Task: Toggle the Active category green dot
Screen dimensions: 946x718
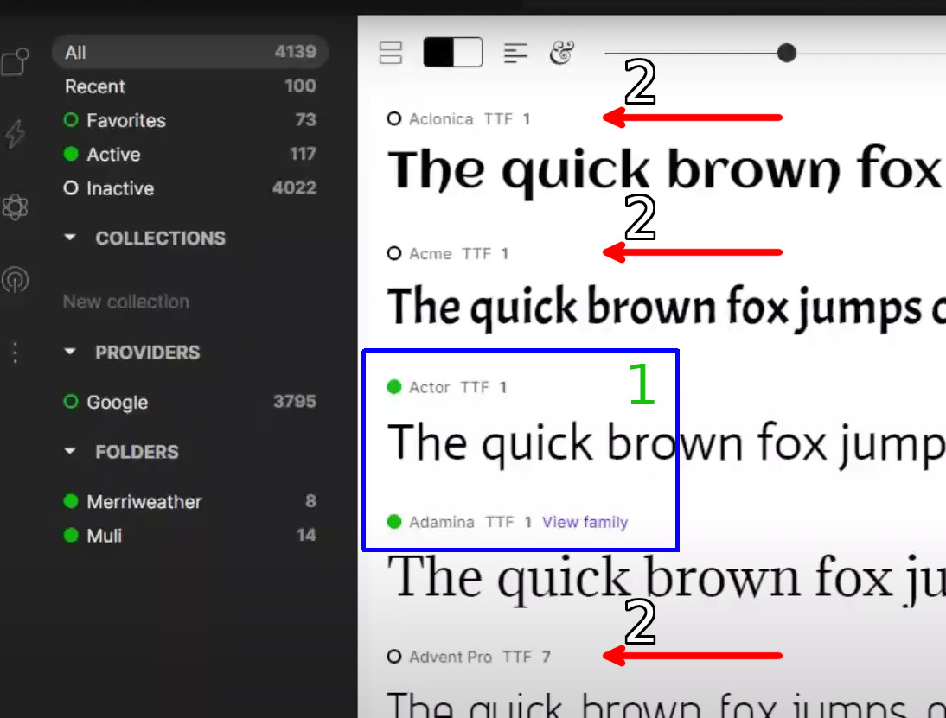Action: 71,154
